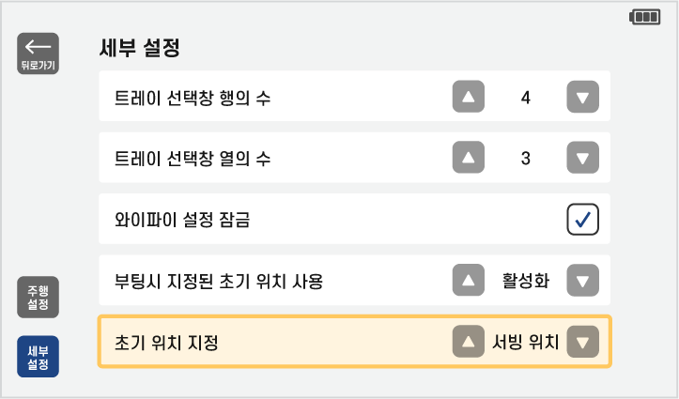Open the 주행 설정 tab
679x399 pixels.
pos(38,297)
